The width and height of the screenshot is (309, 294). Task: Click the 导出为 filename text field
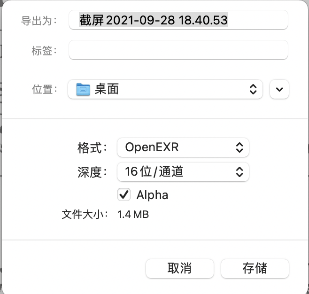pyautogui.click(x=178, y=20)
